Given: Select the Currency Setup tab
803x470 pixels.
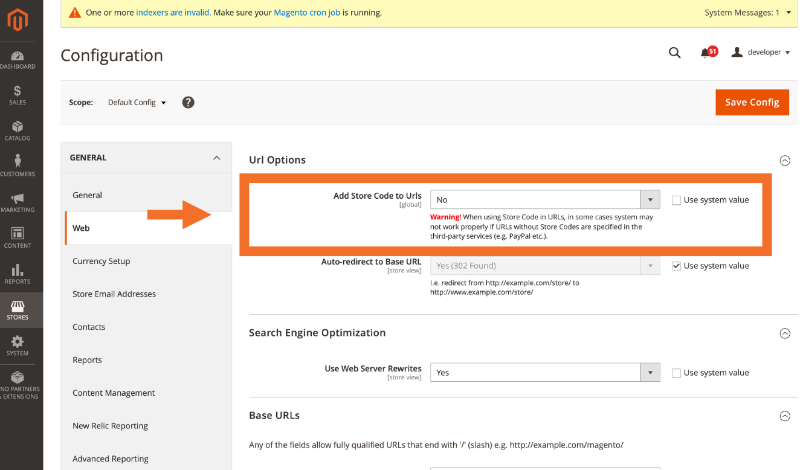Looking at the screenshot, I should point(101,260).
